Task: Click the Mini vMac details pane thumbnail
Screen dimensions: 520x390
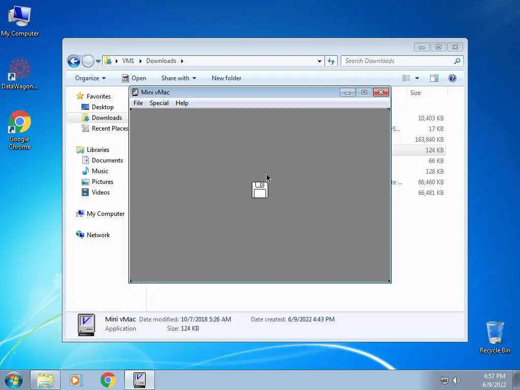Action: click(86, 324)
